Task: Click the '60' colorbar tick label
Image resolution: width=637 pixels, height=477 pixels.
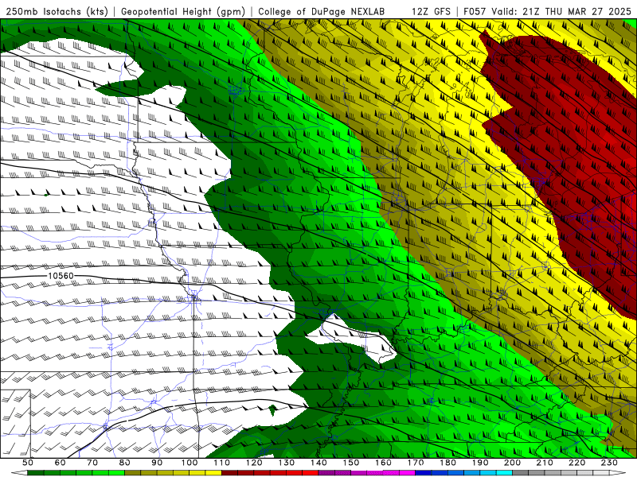Action: [60, 463]
